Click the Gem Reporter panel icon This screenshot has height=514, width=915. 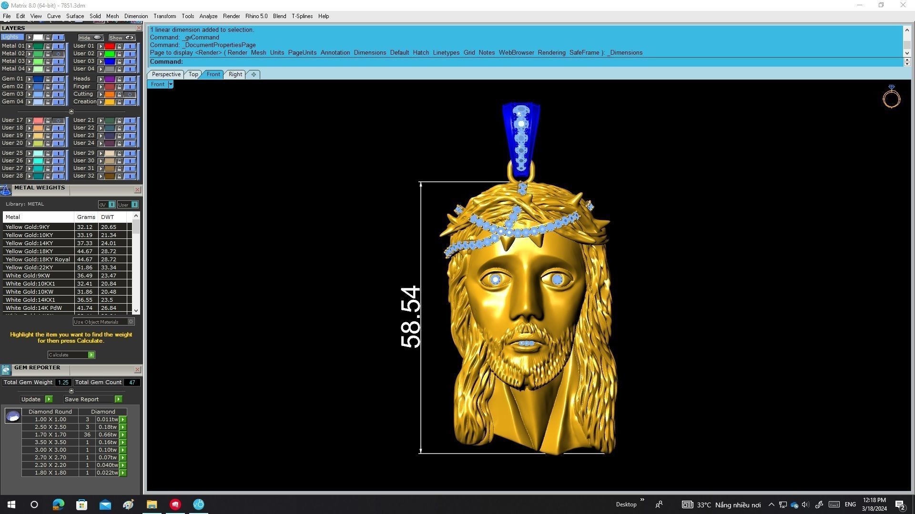click(x=6, y=370)
